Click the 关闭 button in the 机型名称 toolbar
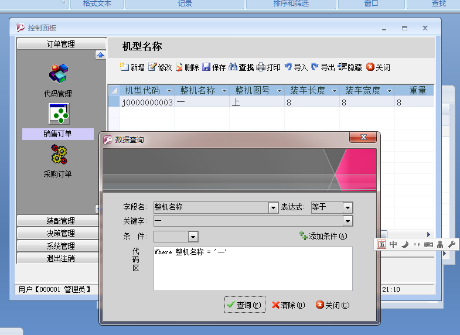This screenshot has width=460, height=335. click(378, 67)
